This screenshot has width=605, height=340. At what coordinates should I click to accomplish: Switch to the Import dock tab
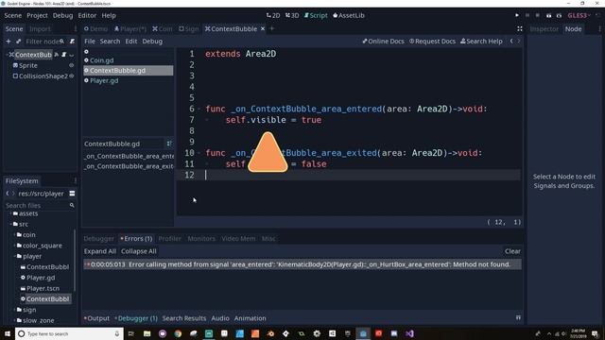40,29
